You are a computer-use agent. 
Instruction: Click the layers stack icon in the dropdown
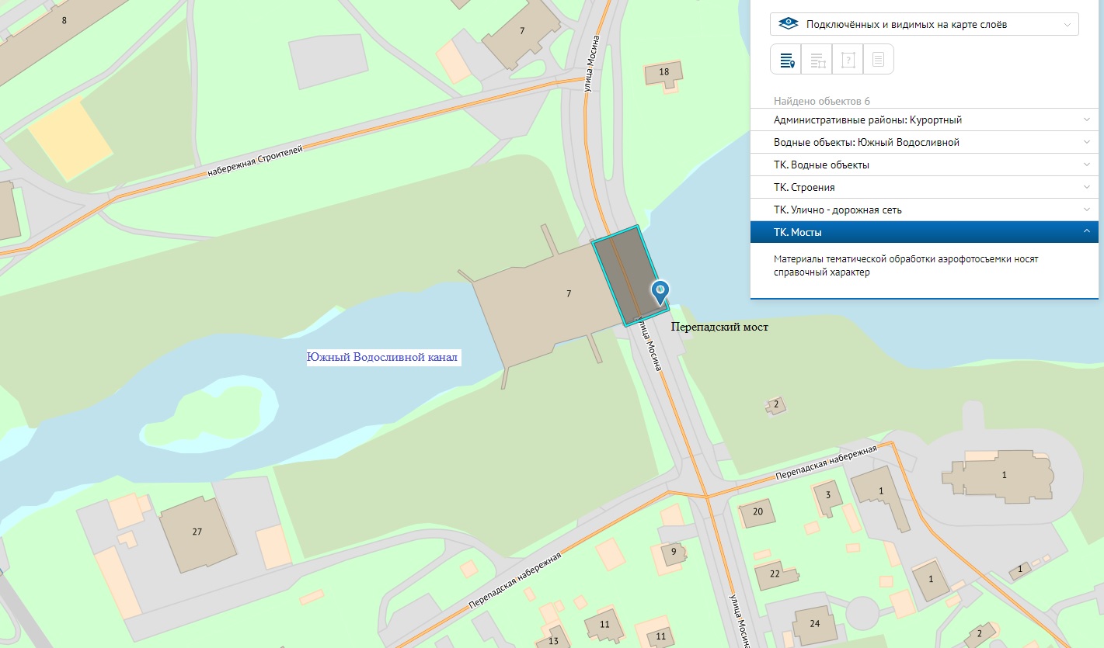click(x=789, y=24)
